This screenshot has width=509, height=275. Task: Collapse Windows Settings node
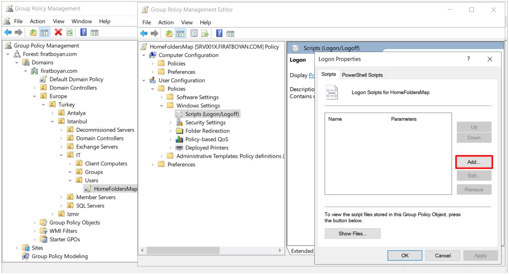pyautogui.click(x=162, y=106)
